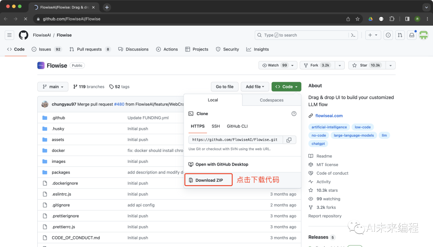433x247 pixels.
Task: Switch to Codespaces tab in Code popup
Action: click(272, 100)
